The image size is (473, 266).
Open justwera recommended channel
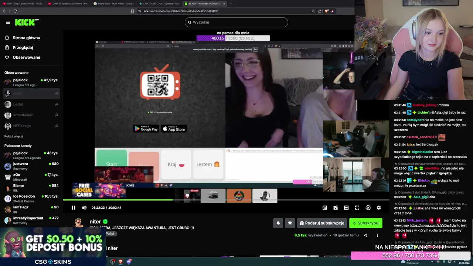coord(31,166)
